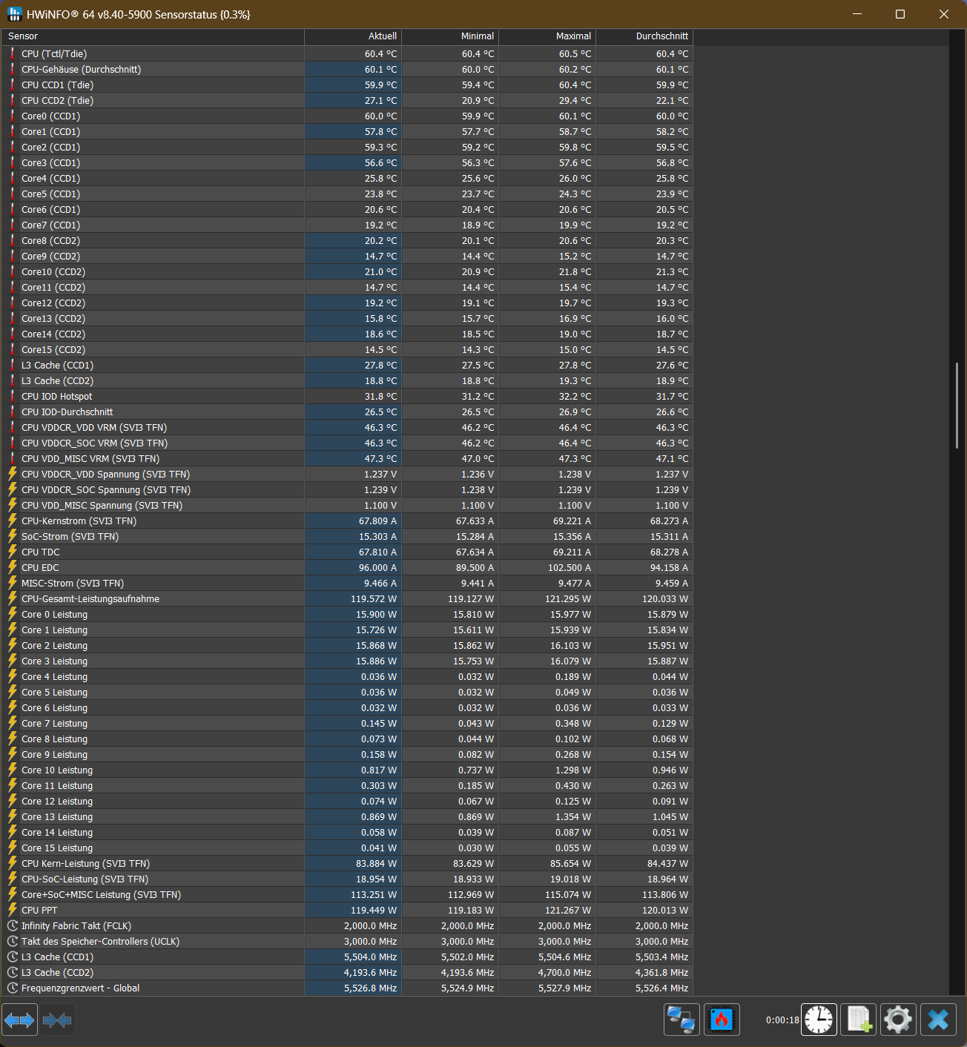Click clock icon of Infinity Fabric Takt row
The height and width of the screenshot is (1047, 967).
(x=13, y=926)
